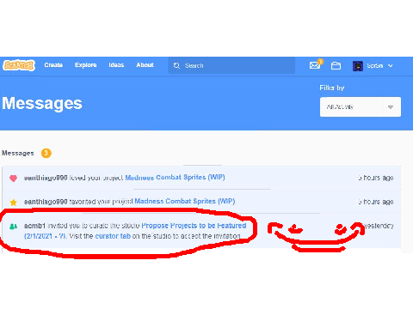The height and width of the screenshot is (309, 413).
Task: Open the About page
Action: 145,65
